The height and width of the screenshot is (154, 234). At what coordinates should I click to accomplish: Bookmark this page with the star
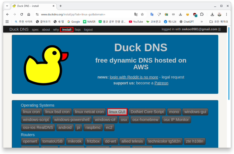click(142, 14)
